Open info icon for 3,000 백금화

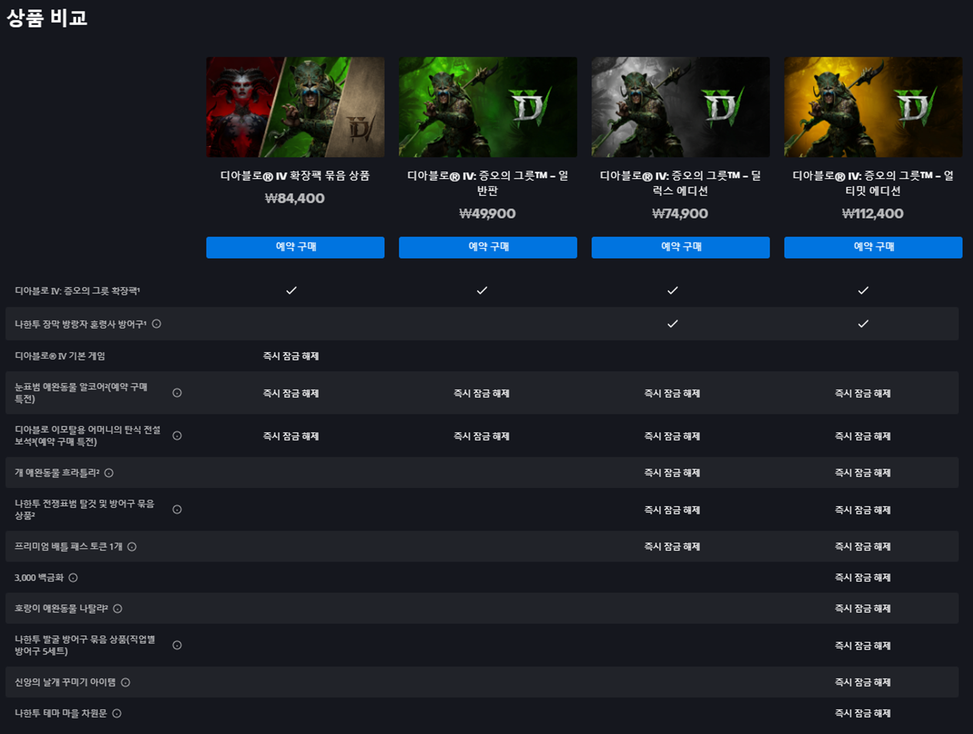(73, 578)
